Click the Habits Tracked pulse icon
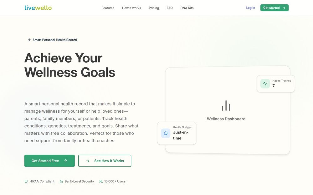The height and width of the screenshot is (195, 313). (x=265, y=84)
